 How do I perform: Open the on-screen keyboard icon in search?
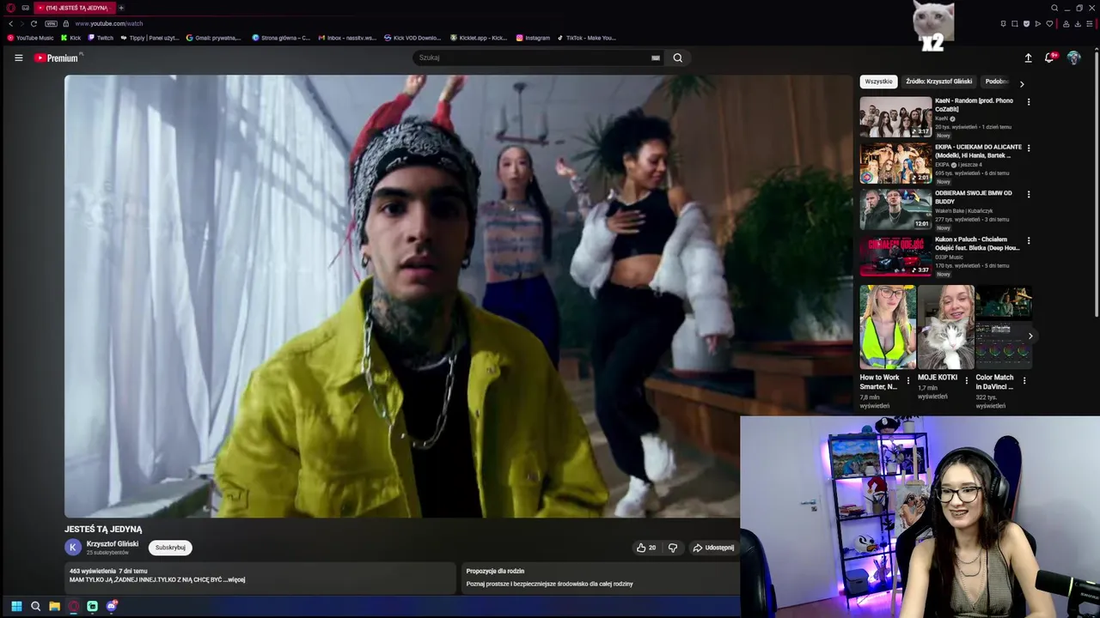[656, 58]
